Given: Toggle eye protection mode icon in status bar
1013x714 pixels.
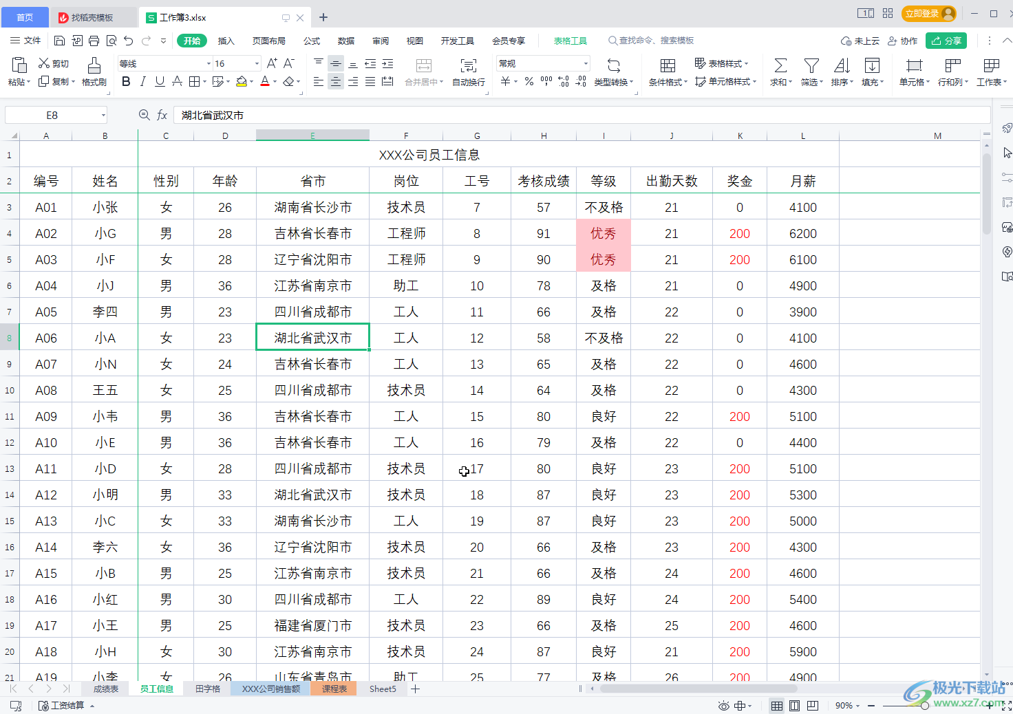Looking at the screenshot, I should click(x=723, y=706).
